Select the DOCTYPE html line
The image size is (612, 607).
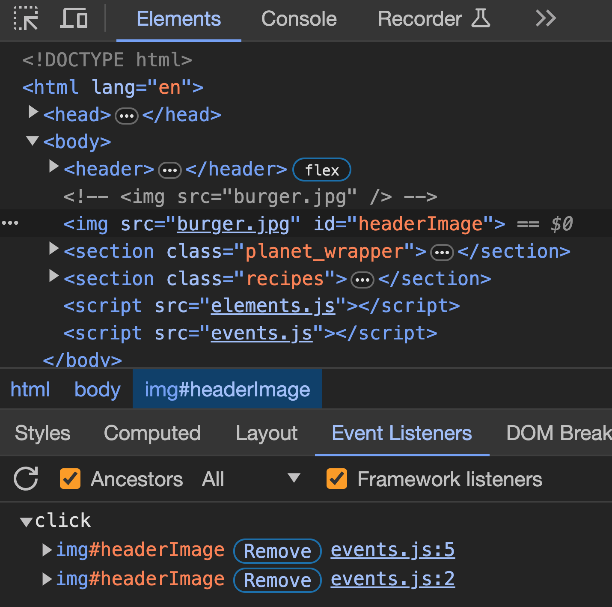tap(107, 60)
